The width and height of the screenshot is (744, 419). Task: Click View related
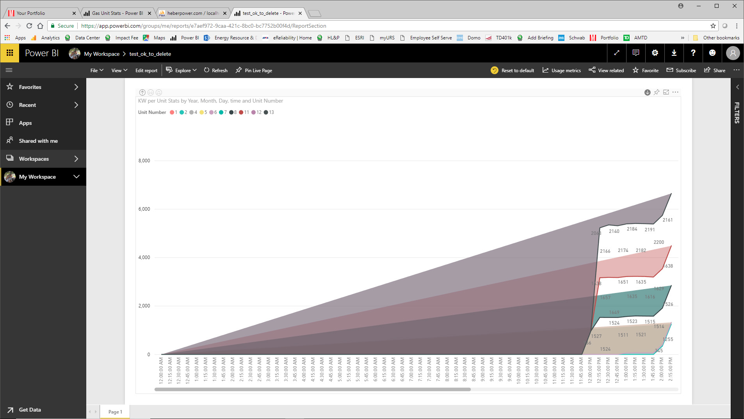[x=606, y=71]
